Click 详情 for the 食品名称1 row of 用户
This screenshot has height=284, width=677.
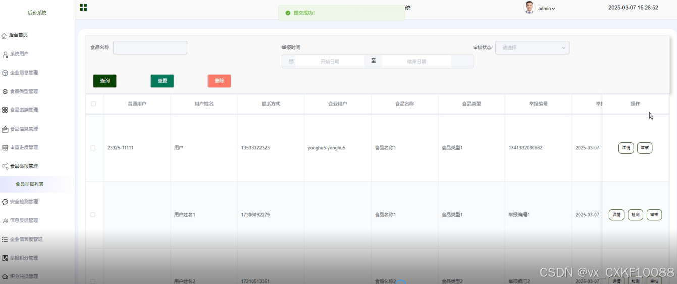pyautogui.click(x=626, y=148)
